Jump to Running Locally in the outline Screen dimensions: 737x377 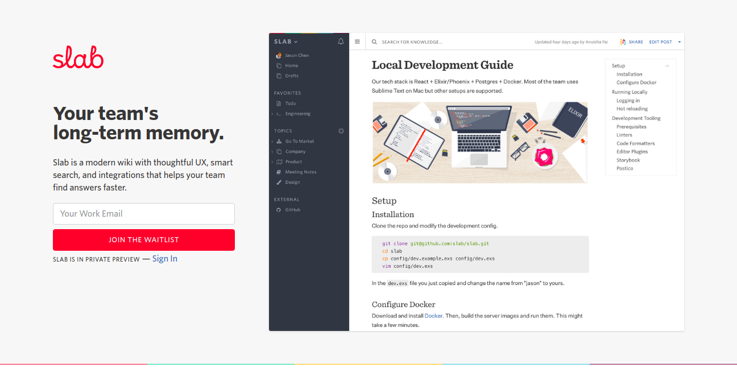pos(630,92)
